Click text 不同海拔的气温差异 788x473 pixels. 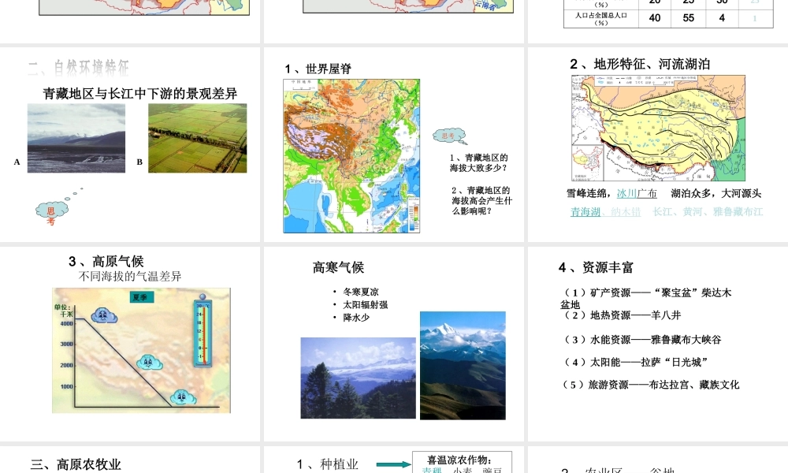[130, 277]
